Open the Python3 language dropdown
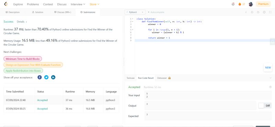Screen dimensions: 275x127 pos(135,12)
